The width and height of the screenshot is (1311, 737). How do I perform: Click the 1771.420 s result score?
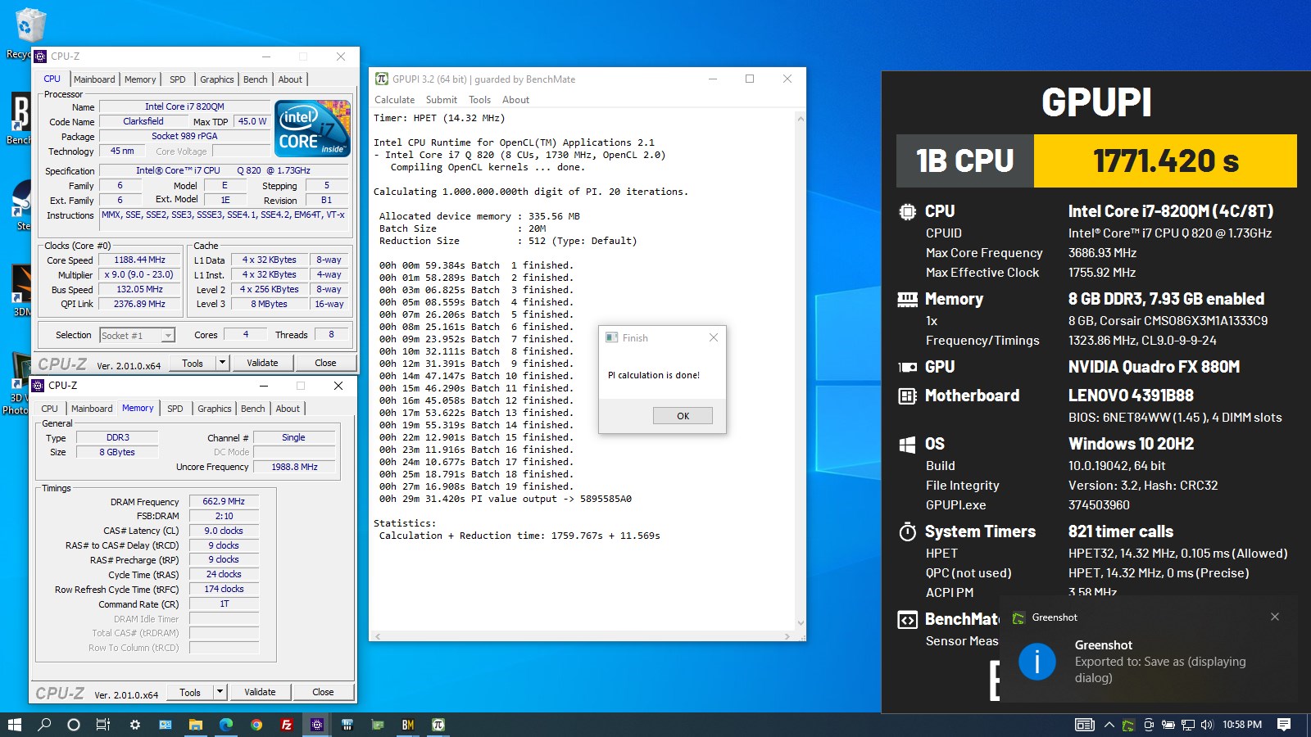pyautogui.click(x=1165, y=161)
